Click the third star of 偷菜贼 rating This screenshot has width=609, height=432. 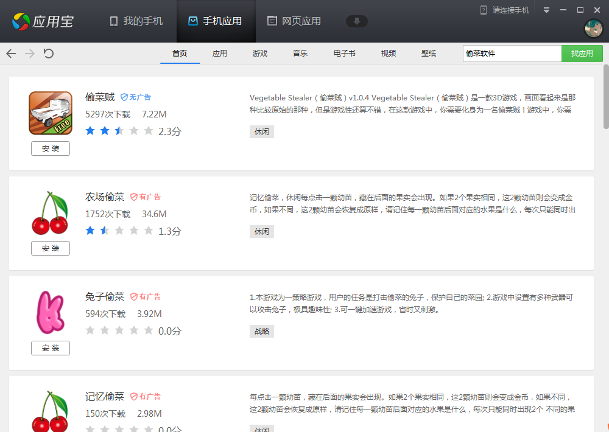pos(119,130)
